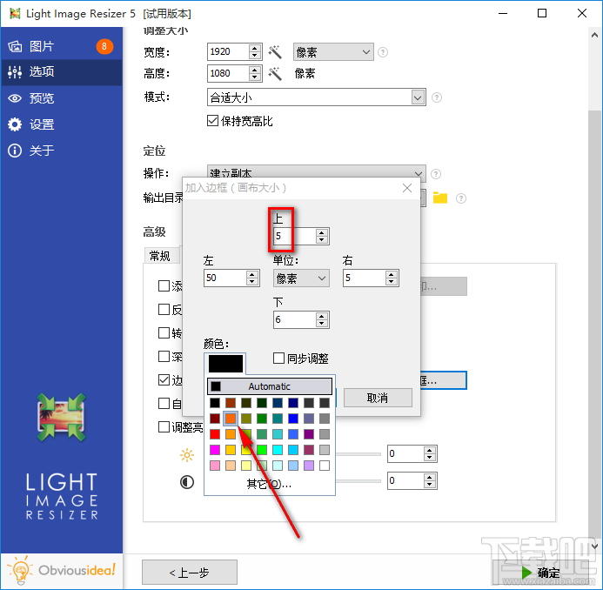Toggle 同步调整 checkbox

278,358
